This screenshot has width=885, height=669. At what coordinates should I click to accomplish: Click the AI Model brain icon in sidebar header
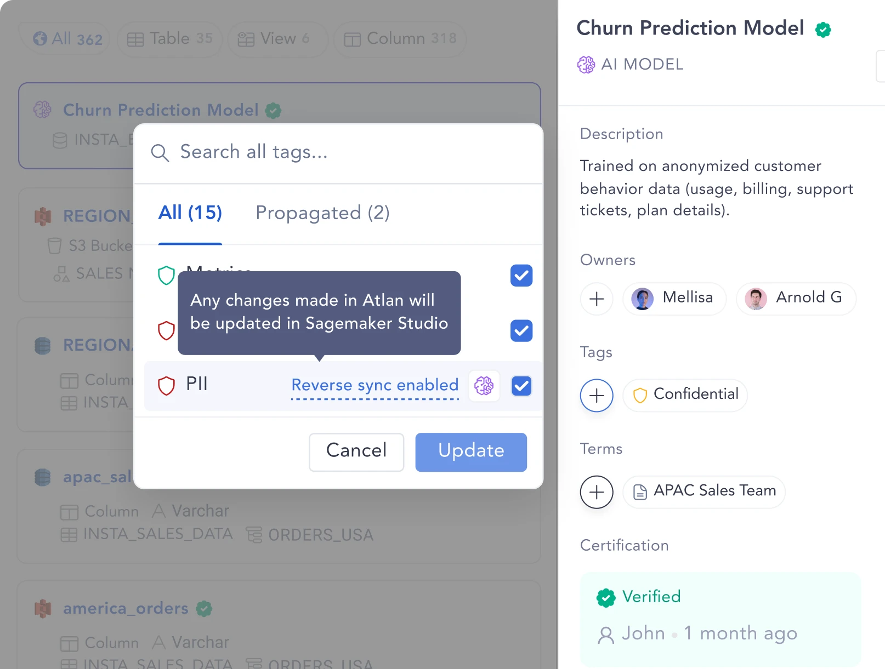click(586, 65)
